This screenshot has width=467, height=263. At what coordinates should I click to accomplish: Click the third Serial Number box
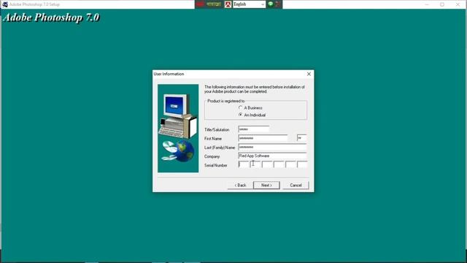pos(267,164)
